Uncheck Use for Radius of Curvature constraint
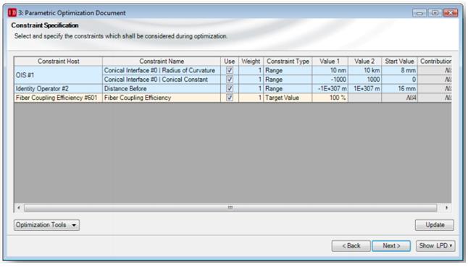This screenshot has height=267, width=468. 230,70
